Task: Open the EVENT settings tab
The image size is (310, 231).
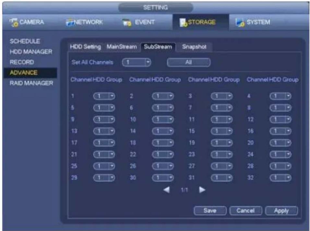Action: click(138, 22)
